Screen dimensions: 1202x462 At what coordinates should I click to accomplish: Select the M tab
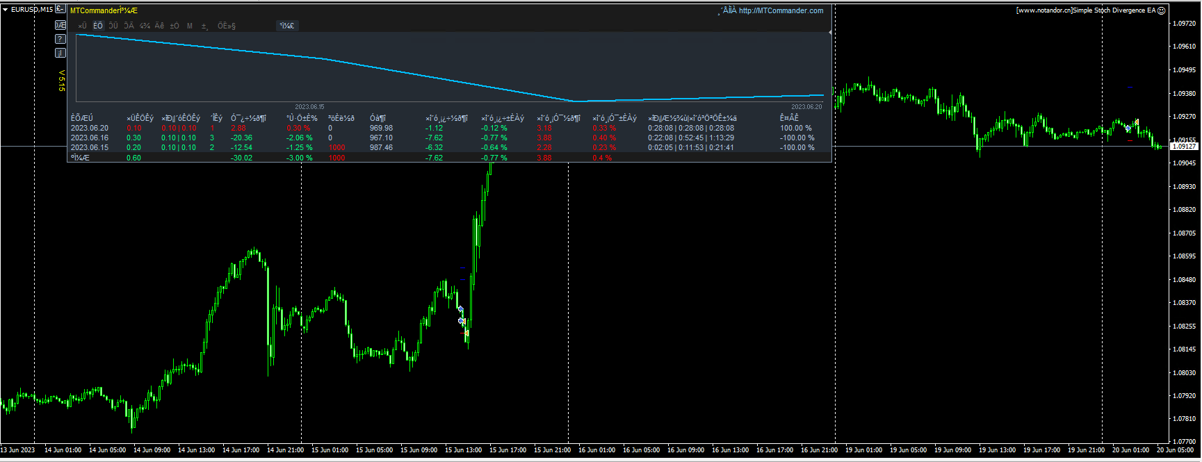[x=190, y=26]
